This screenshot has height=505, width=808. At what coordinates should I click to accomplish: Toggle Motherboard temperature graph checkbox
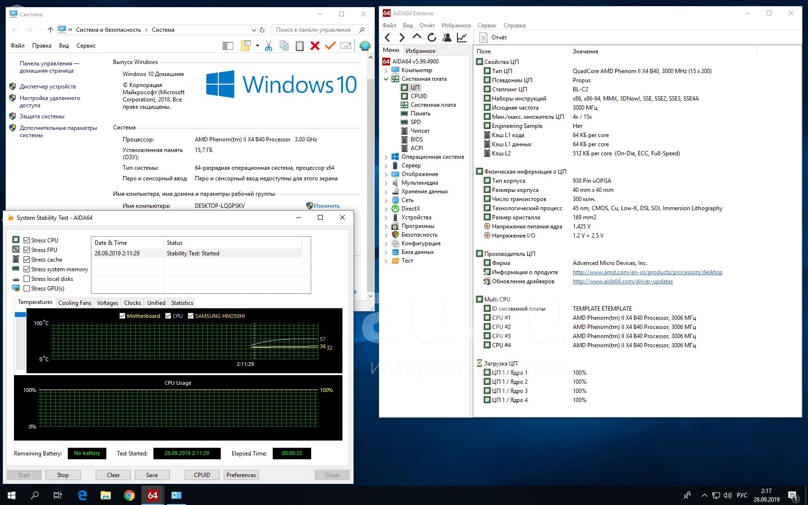(x=122, y=316)
